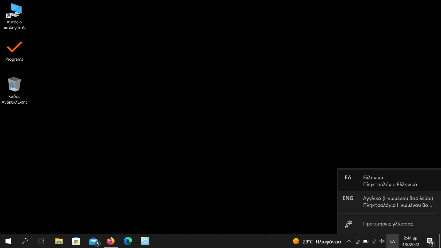
Task: Launch File Explorer from the taskbar
Action: pos(59,241)
